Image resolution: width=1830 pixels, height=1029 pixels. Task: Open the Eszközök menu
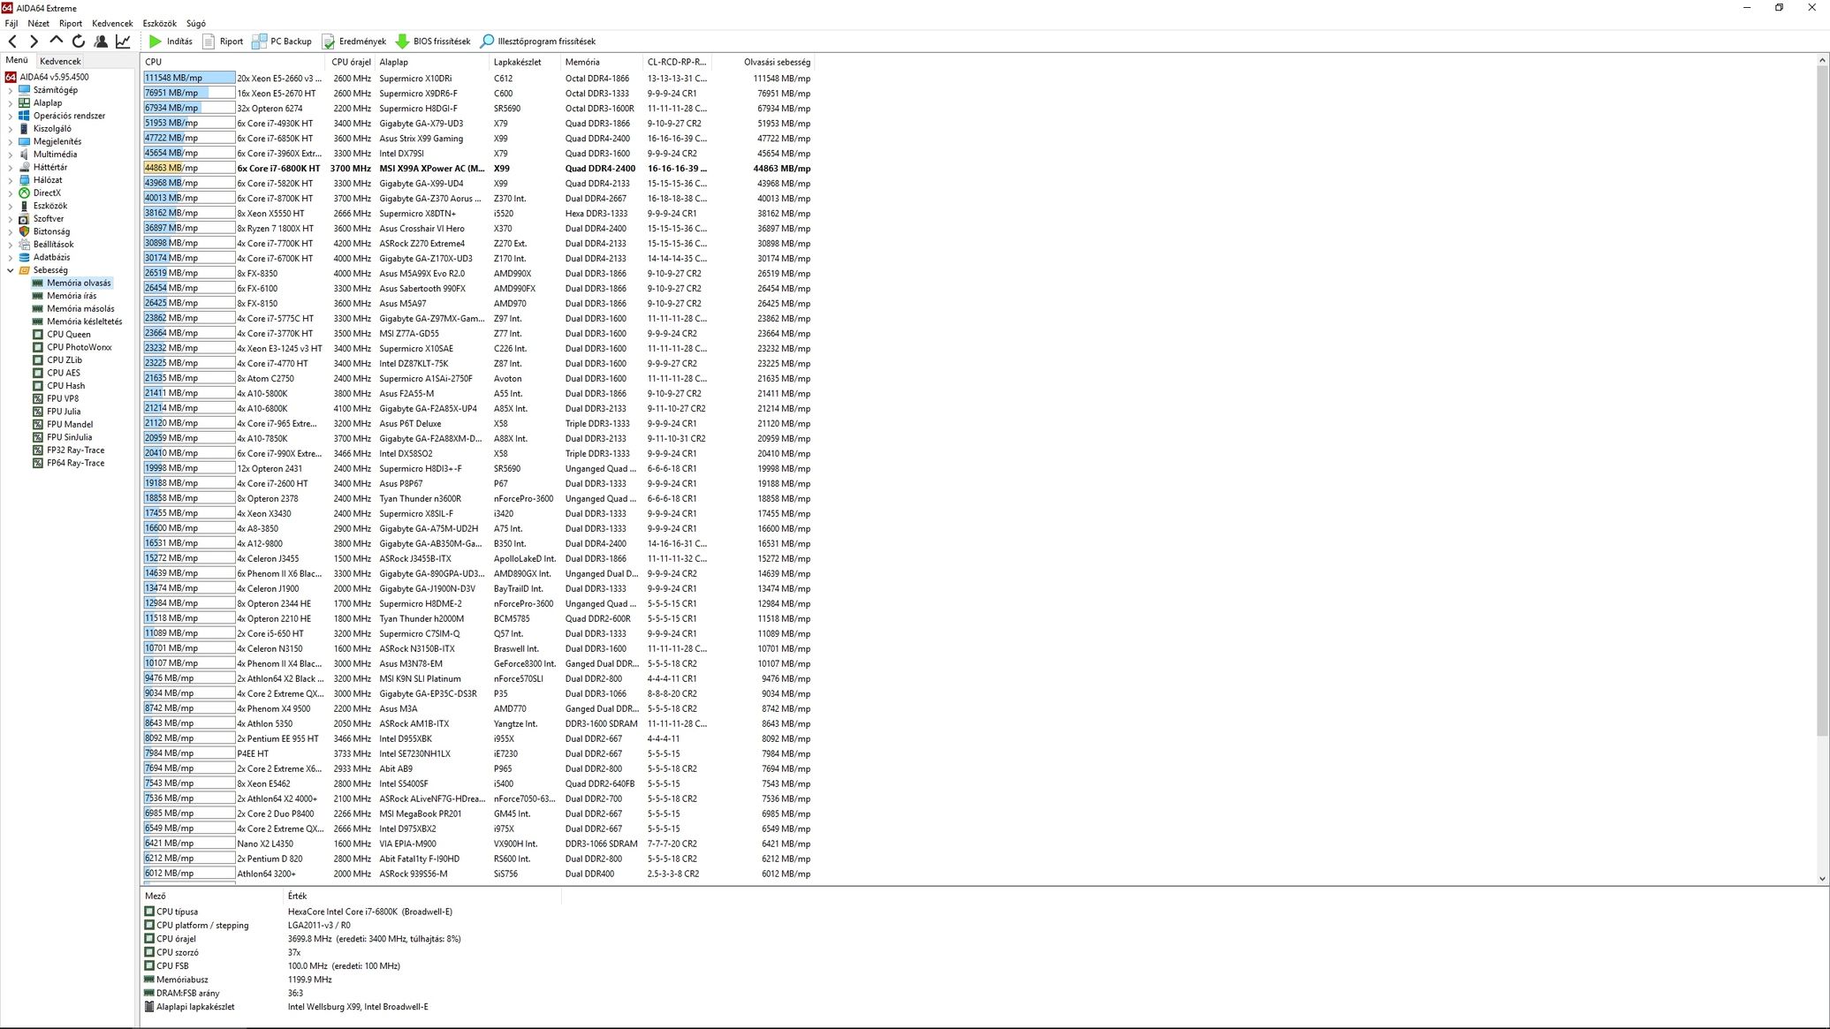159,24
